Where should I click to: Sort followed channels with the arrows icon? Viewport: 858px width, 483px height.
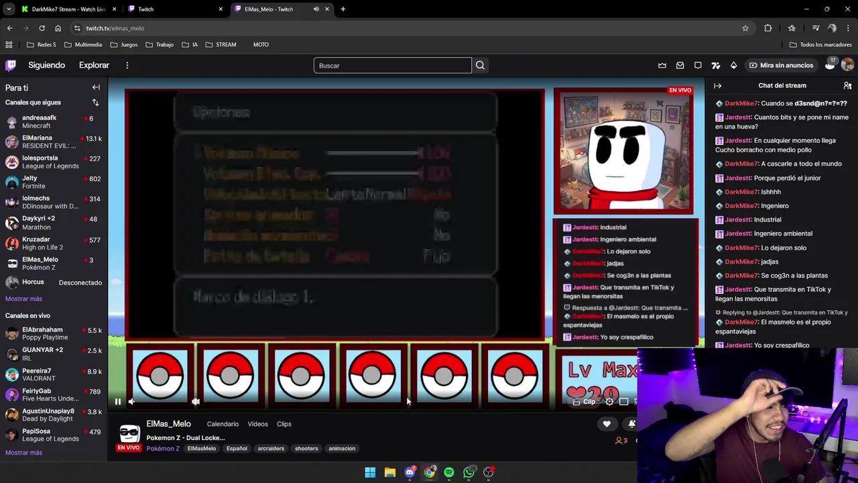[95, 103]
